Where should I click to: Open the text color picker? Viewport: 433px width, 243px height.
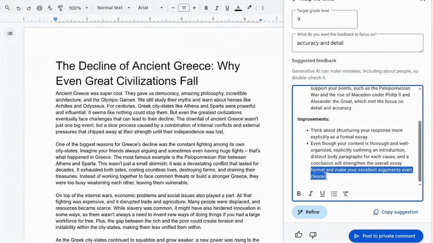point(238,8)
